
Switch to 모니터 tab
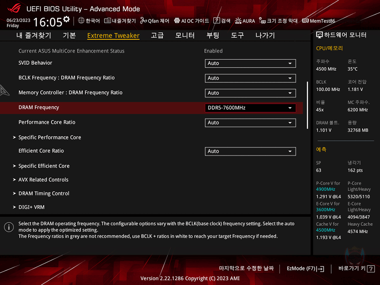point(185,35)
